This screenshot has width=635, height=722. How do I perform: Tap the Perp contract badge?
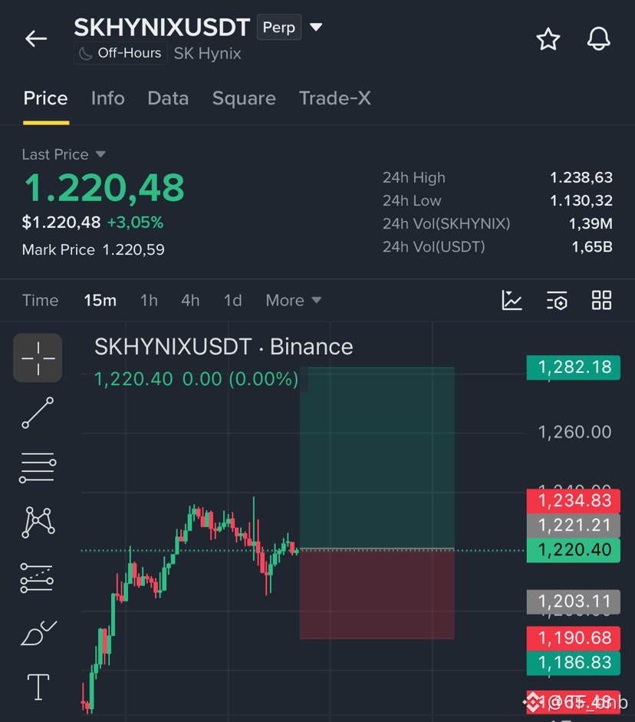pyautogui.click(x=279, y=27)
